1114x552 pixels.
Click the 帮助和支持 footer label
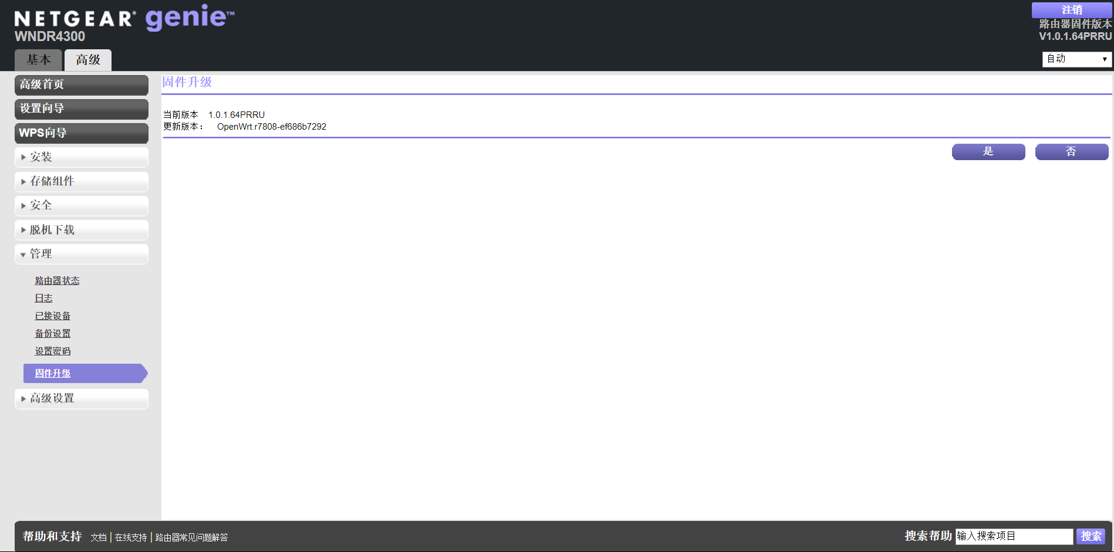tap(52, 536)
